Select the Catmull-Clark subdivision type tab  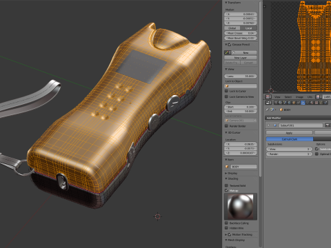(290, 139)
